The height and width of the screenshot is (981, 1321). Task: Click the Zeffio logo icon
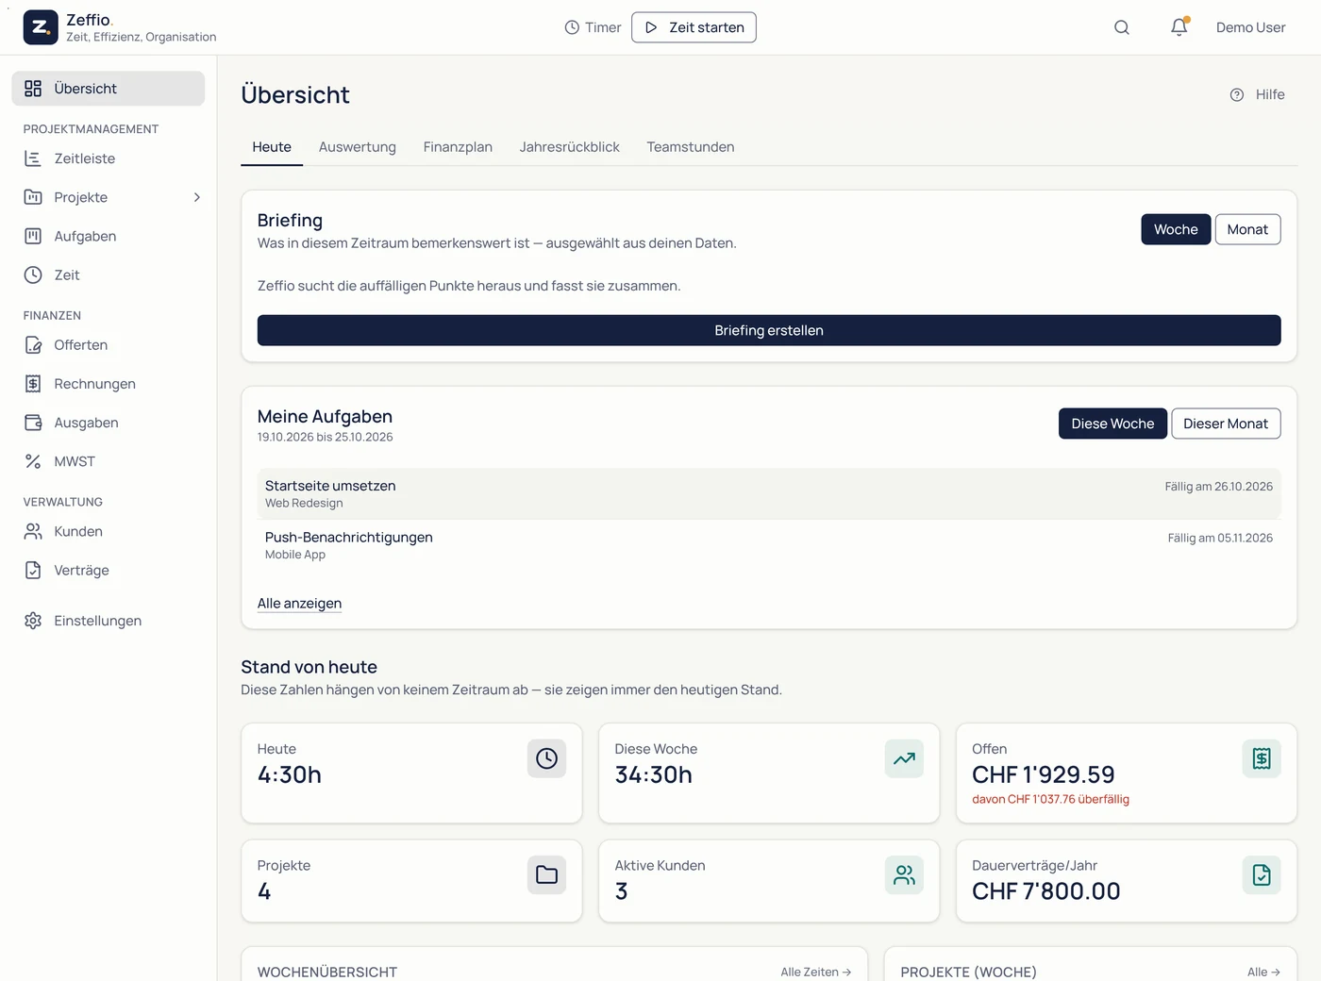point(41,27)
